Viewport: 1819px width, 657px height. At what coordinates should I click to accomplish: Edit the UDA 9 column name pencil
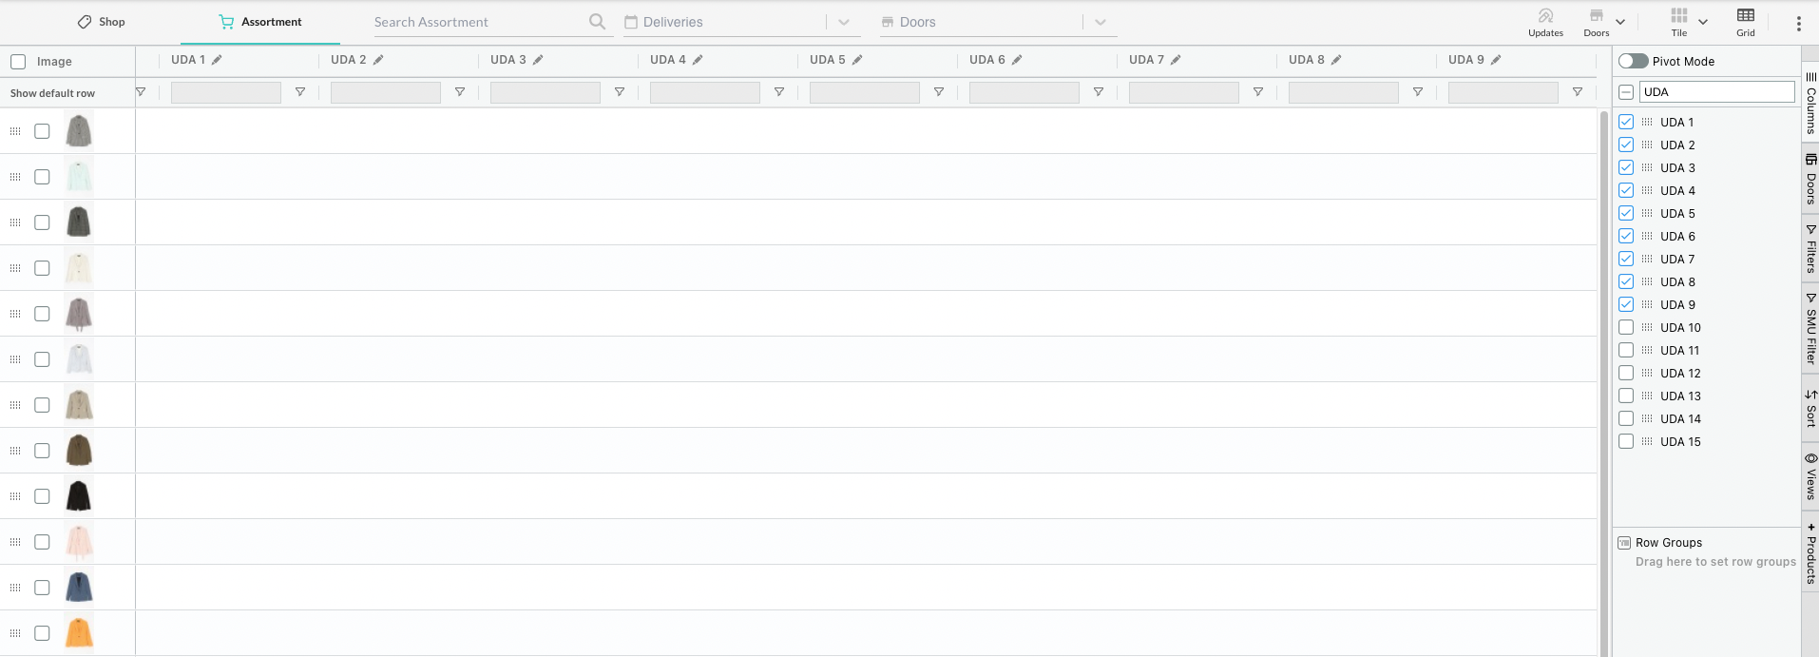[1496, 60]
